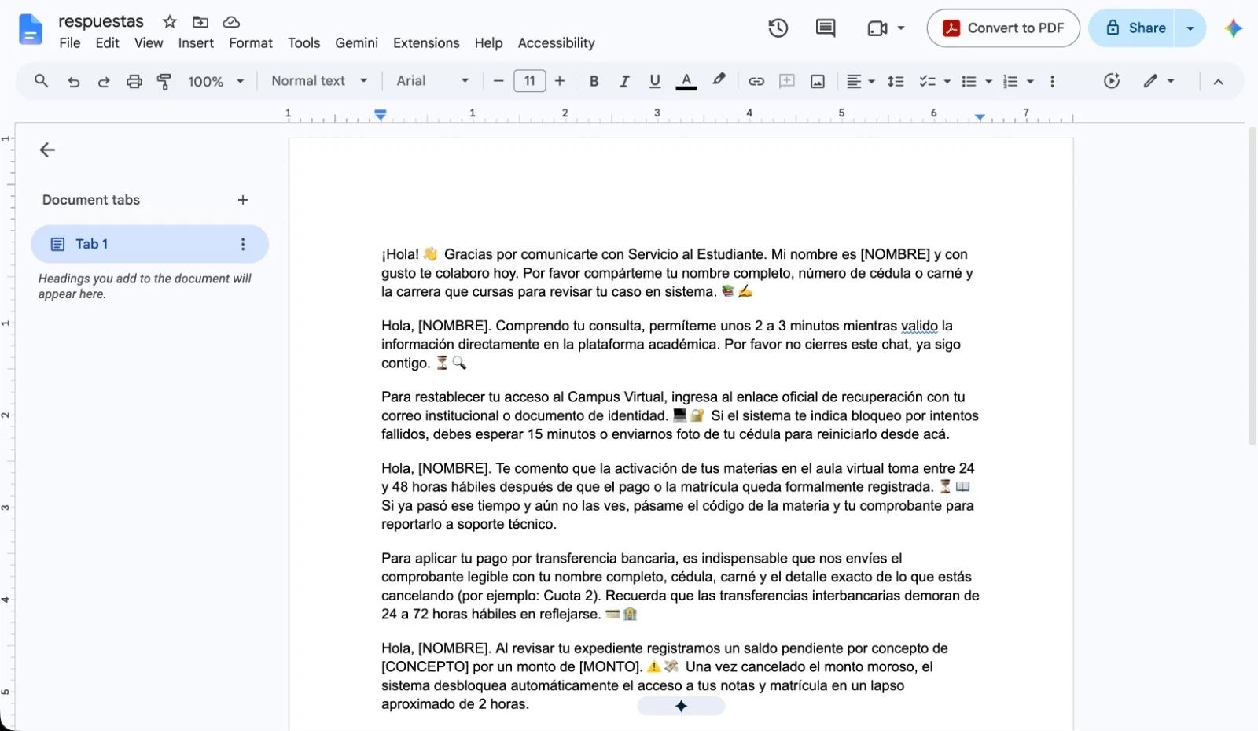Image resolution: width=1258 pixels, height=731 pixels.
Task: Click the Convert to PDF button
Action: click(1003, 28)
